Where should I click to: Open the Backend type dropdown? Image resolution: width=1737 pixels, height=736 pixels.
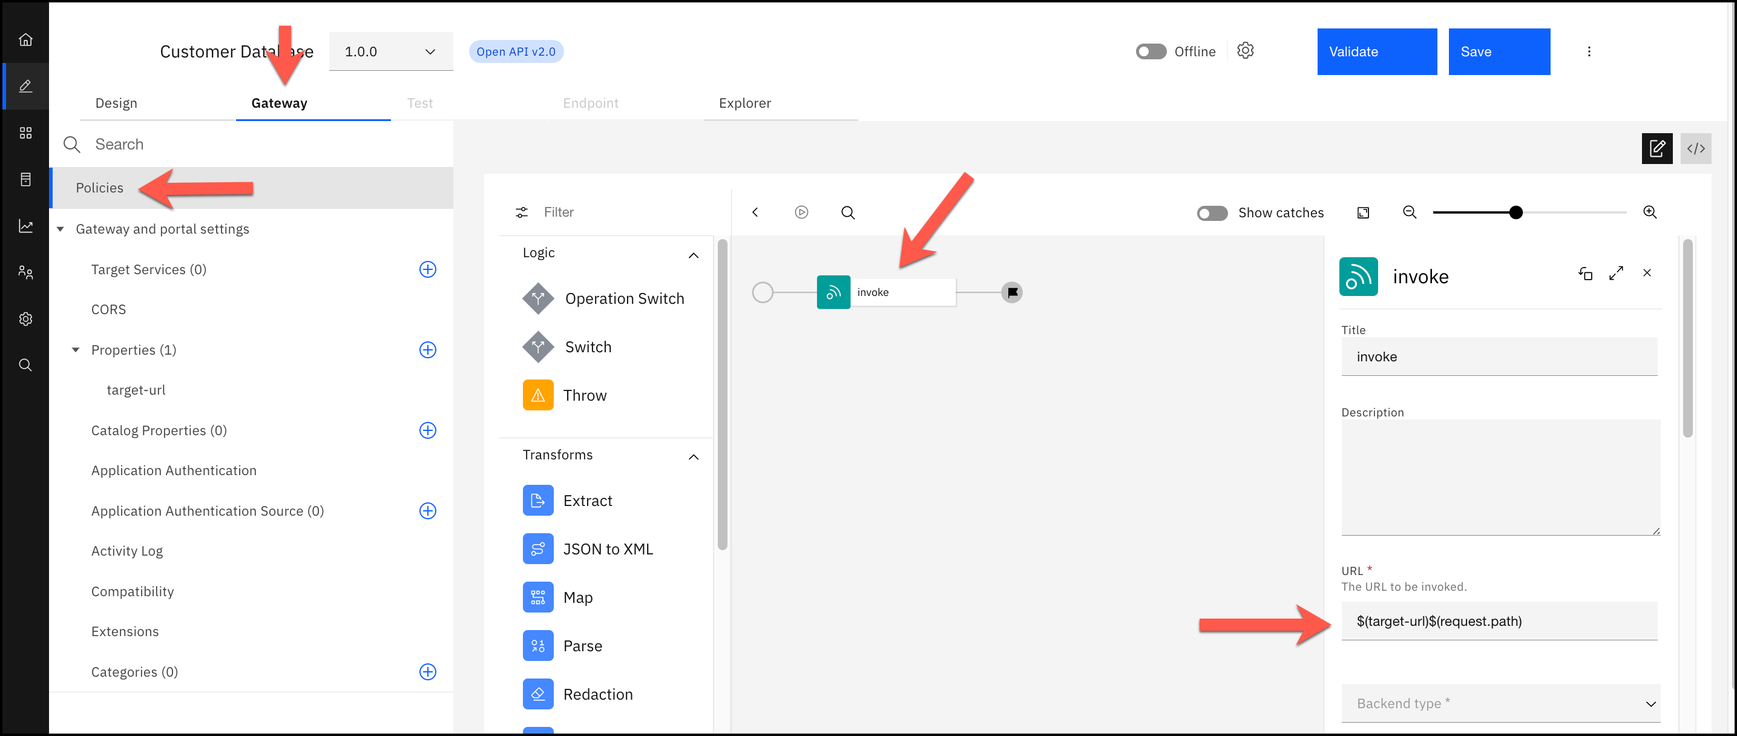coord(1500,704)
